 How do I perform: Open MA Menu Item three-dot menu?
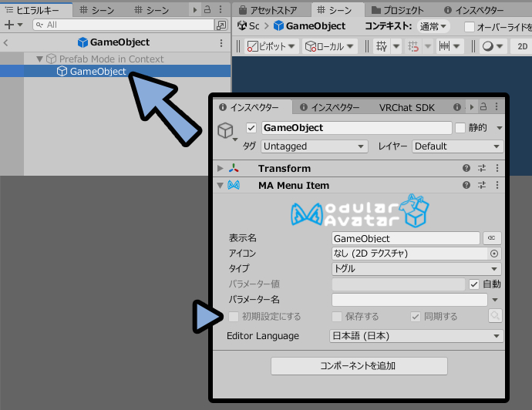click(x=497, y=185)
